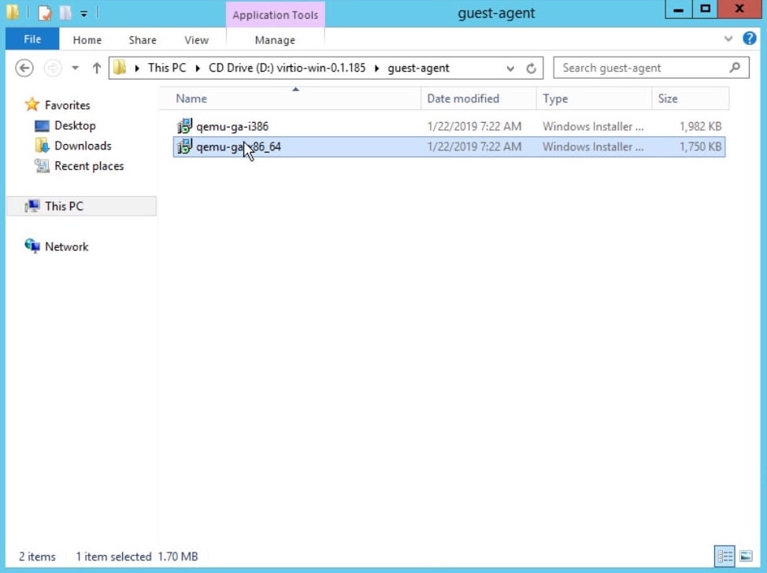Switch to Details view icon
Image resolution: width=767 pixels, height=573 pixels.
pyautogui.click(x=724, y=556)
